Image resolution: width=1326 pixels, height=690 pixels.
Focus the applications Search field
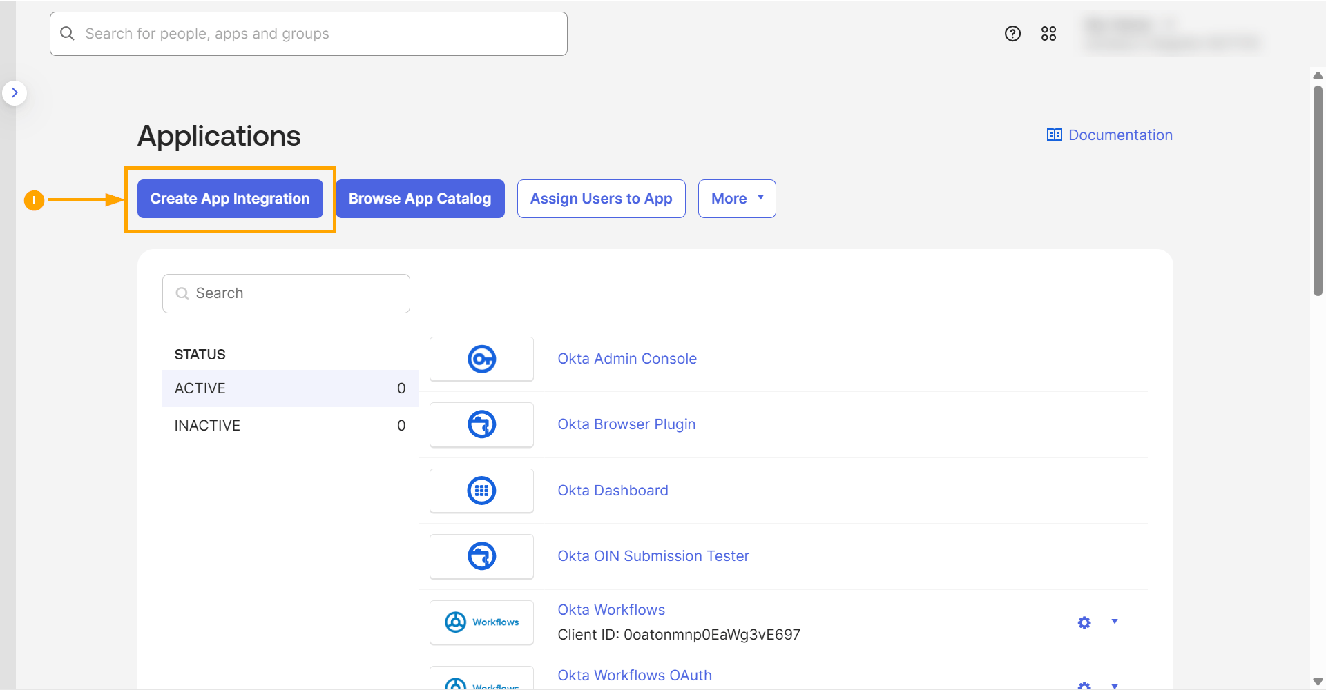(x=286, y=293)
